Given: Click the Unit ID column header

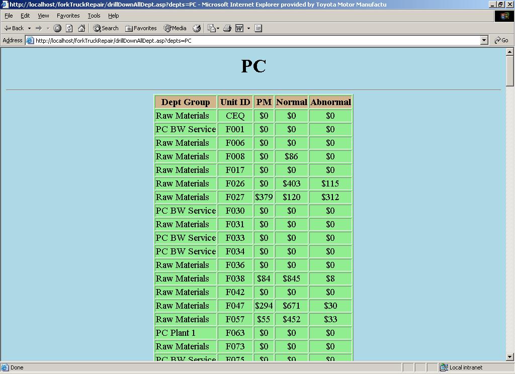Looking at the screenshot, I should pos(235,102).
